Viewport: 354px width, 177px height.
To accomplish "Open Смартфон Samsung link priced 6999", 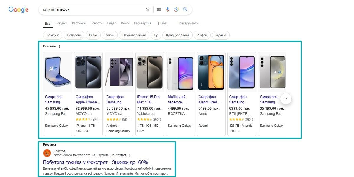I will pyautogui.click(x=238, y=100).
